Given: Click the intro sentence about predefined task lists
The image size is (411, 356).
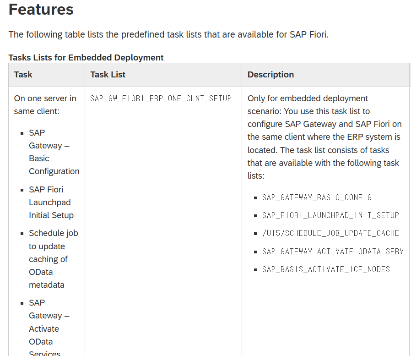Looking at the screenshot, I should point(168,35).
